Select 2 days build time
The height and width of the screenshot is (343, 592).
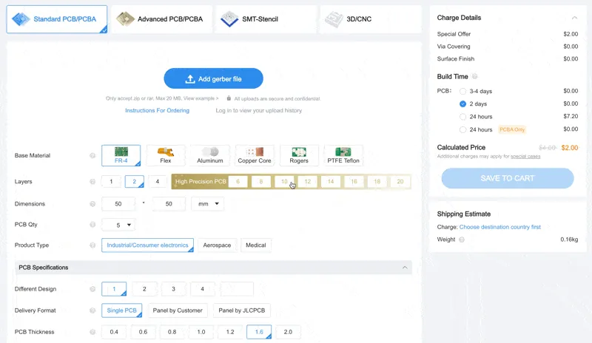coord(462,103)
